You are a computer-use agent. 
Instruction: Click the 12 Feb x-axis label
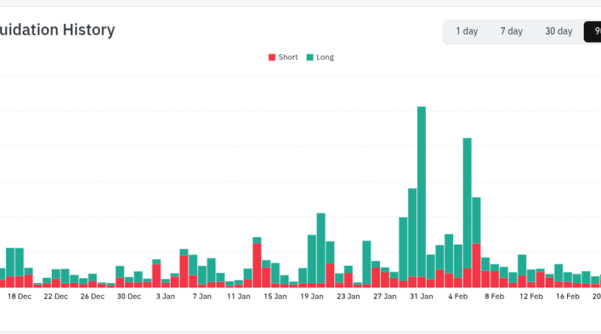530,296
